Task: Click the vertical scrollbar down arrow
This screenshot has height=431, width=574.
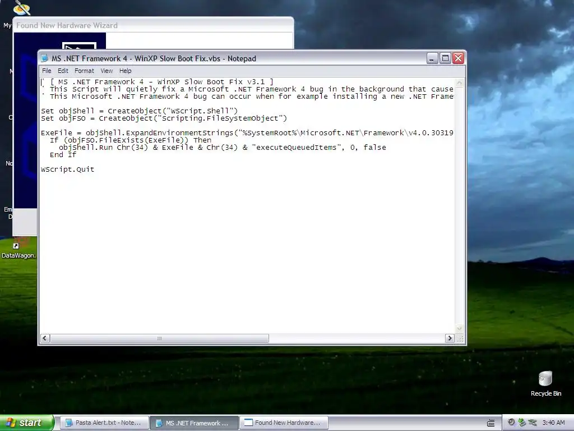Action: pos(460,329)
